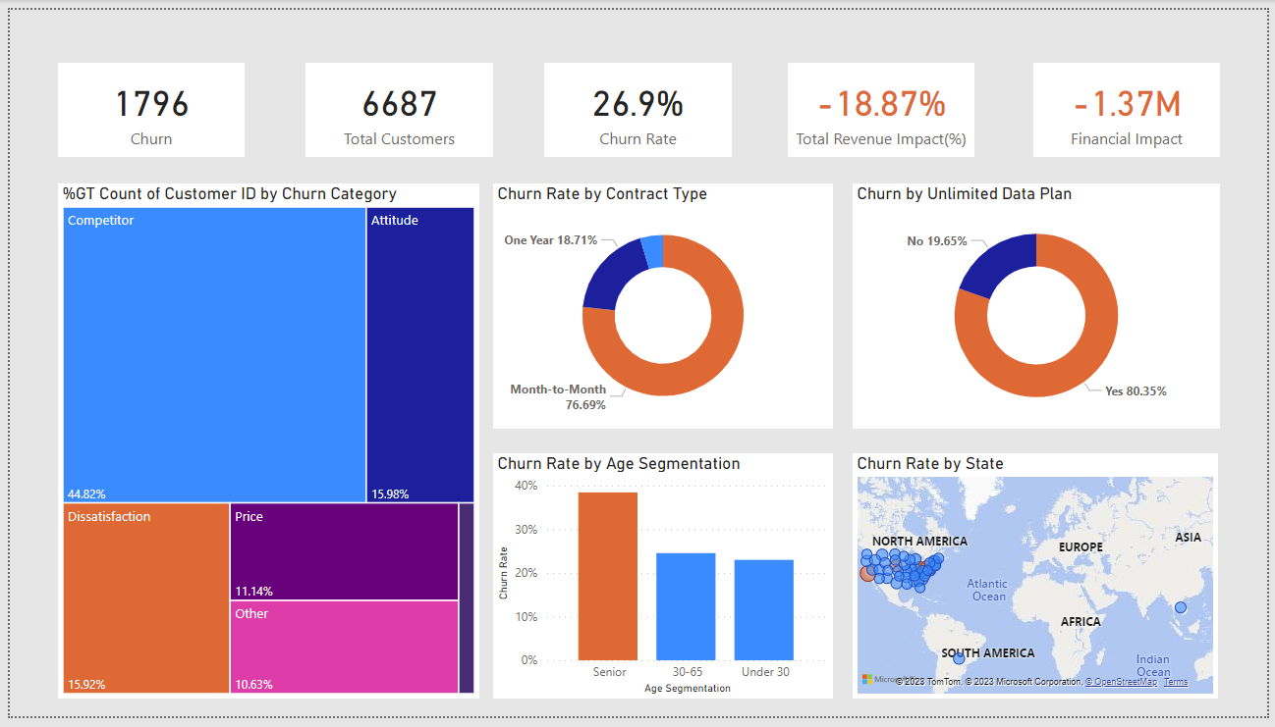Click the Microsoft logo on the map
This screenshot has height=727, width=1275.
[866, 679]
